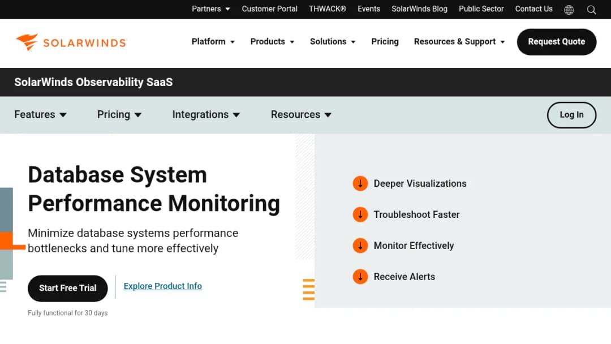Jump to Monitor Effectively section
This screenshot has height=344, width=611.
[414, 246]
